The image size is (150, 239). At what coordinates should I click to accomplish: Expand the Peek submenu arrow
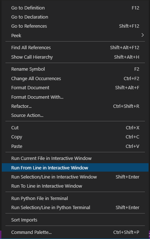(x=143, y=35)
